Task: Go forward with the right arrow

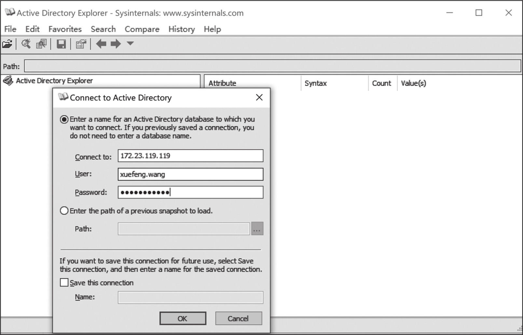Action: click(116, 44)
